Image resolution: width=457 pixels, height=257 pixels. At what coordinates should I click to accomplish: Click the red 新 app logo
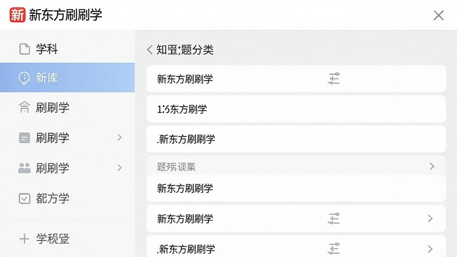click(x=17, y=15)
